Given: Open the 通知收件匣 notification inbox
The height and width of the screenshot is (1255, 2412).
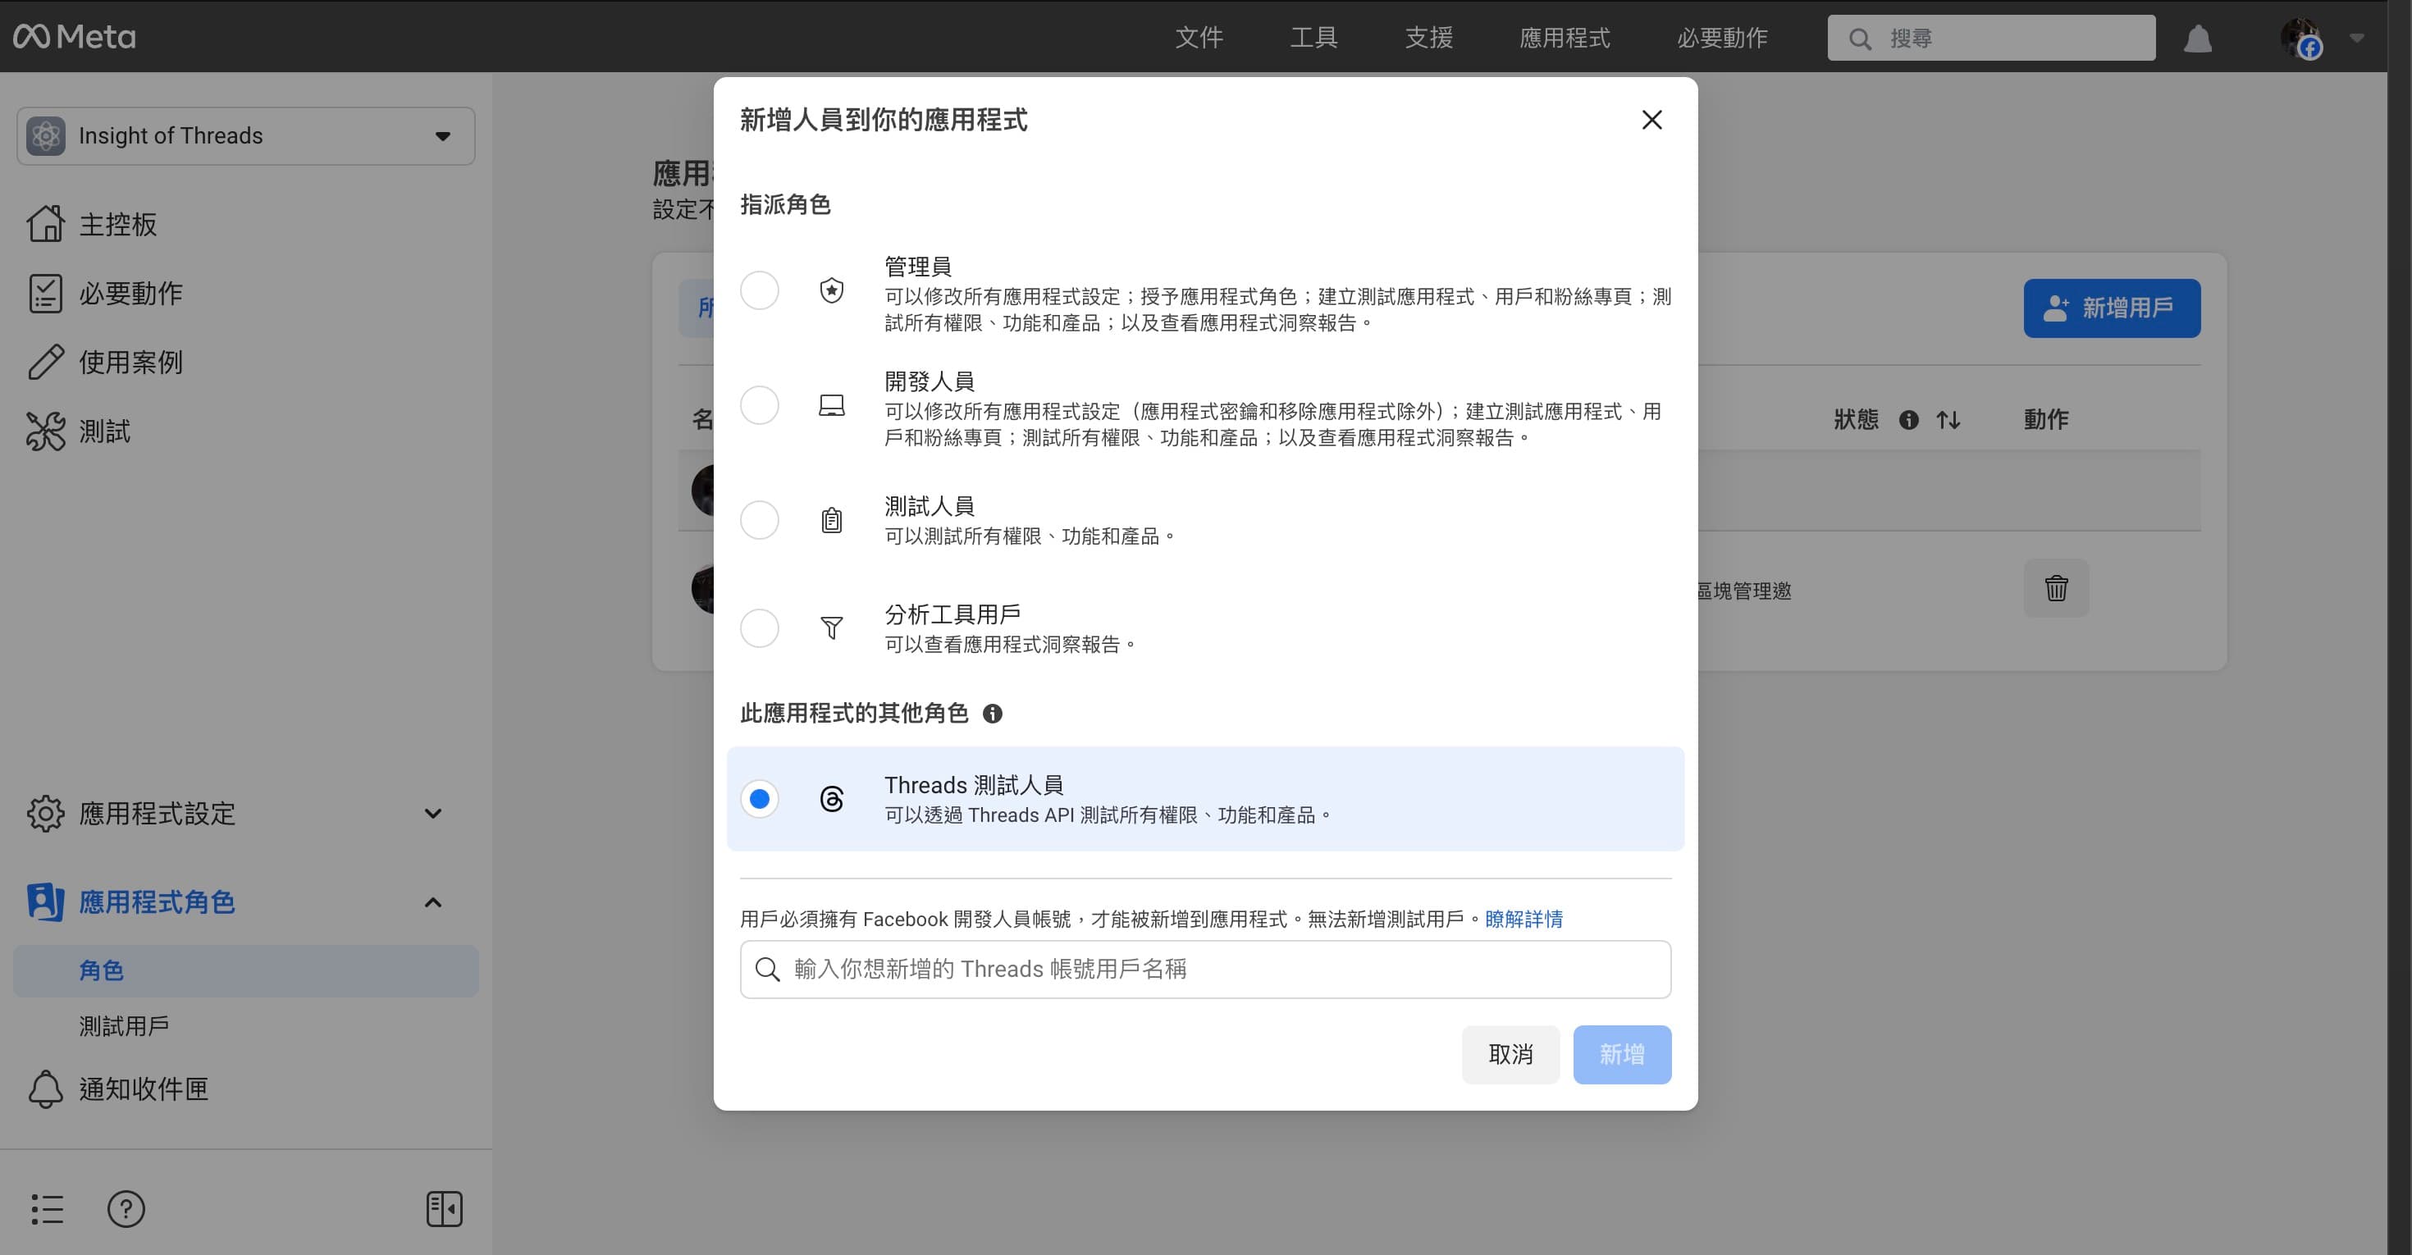Looking at the screenshot, I should (x=144, y=1088).
